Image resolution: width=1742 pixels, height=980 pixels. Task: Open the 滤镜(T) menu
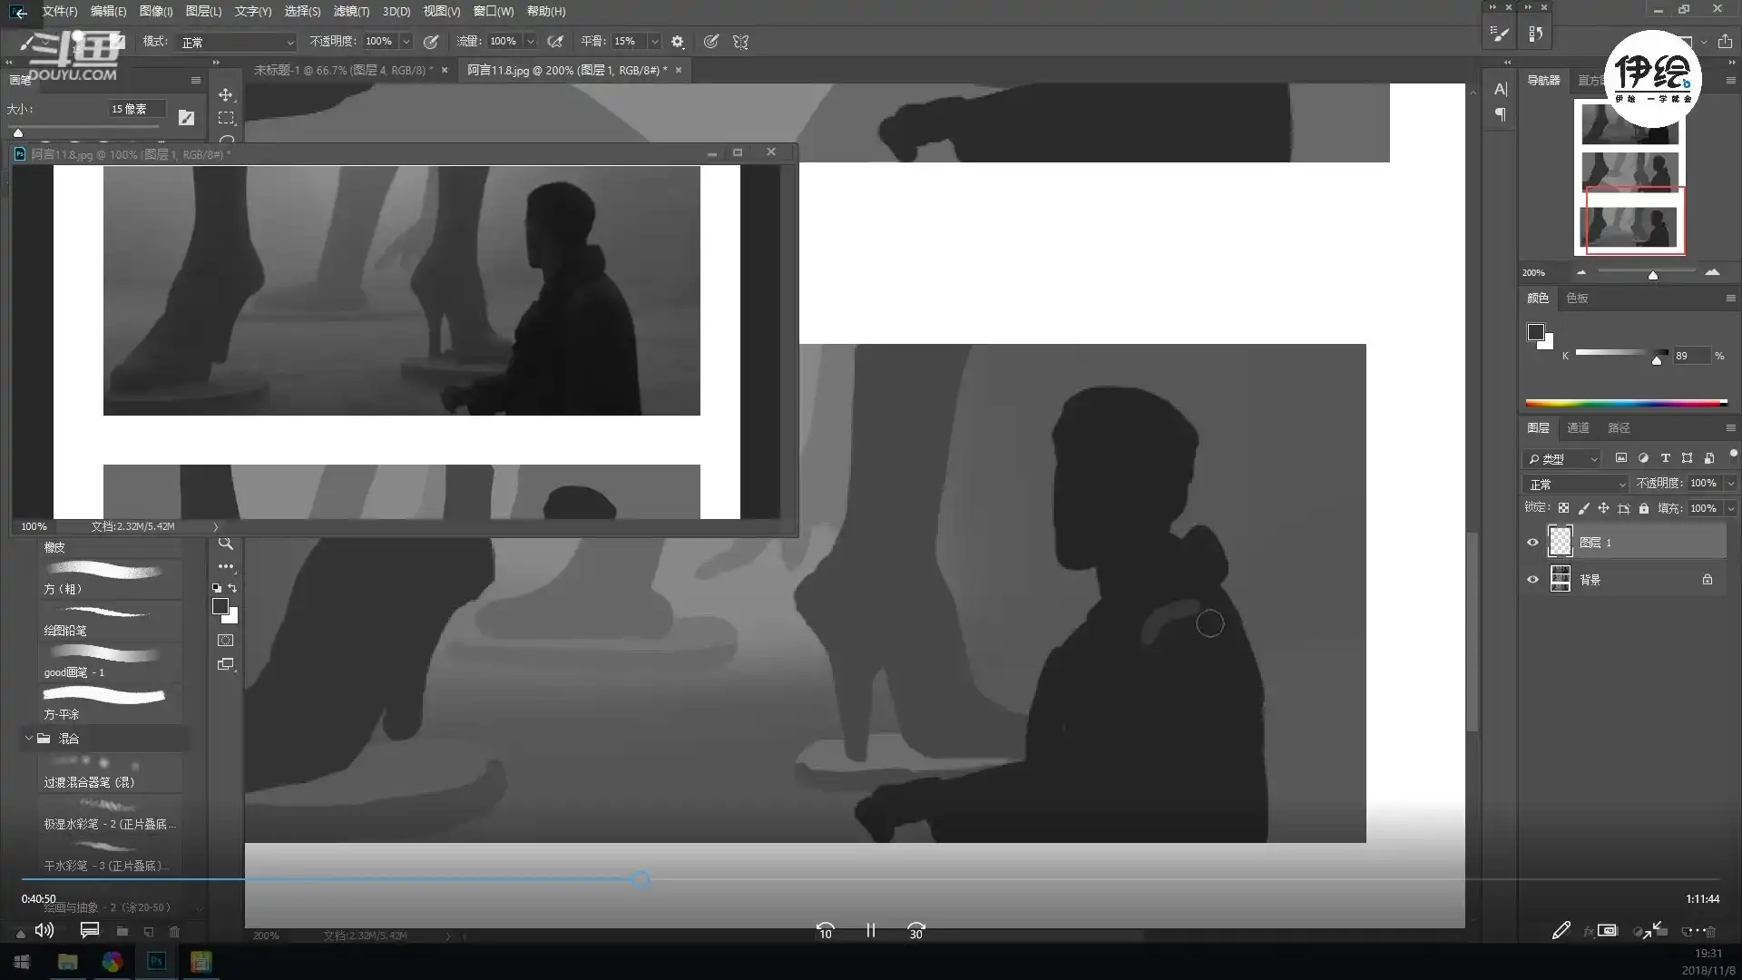[x=351, y=11]
